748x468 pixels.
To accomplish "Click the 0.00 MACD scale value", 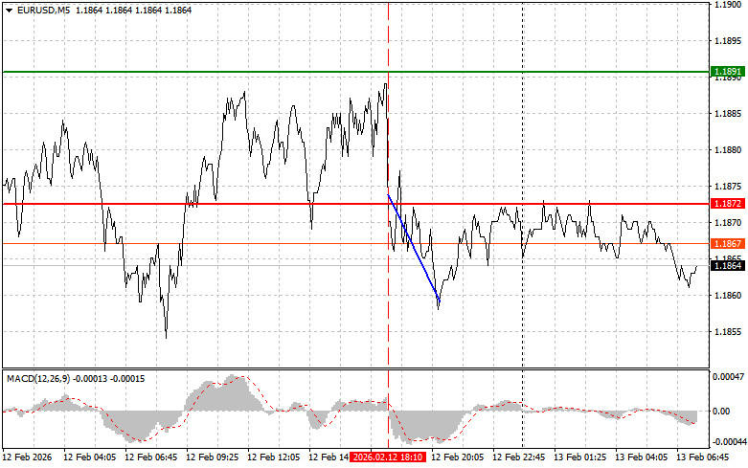I will (721, 411).
